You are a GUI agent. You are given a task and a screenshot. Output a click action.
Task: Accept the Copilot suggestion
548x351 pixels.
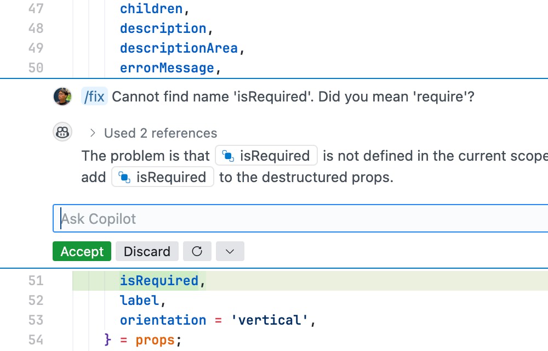point(82,252)
